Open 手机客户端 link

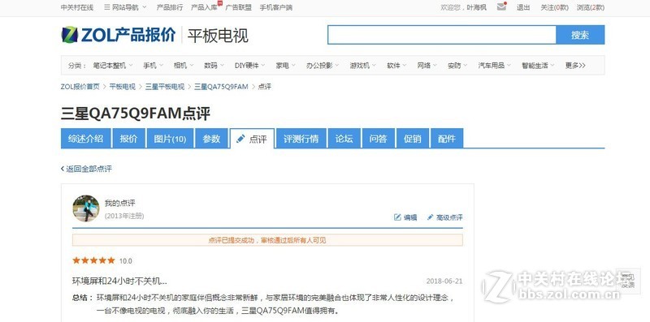(x=276, y=7)
